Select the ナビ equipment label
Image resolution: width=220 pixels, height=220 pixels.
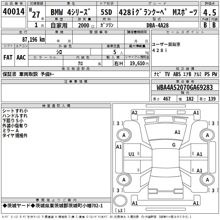(157, 74)
